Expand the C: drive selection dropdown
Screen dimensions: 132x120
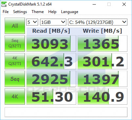coord(98,22)
